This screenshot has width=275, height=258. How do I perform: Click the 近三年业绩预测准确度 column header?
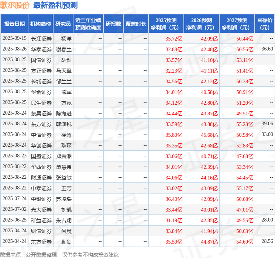tap(88, 24)
